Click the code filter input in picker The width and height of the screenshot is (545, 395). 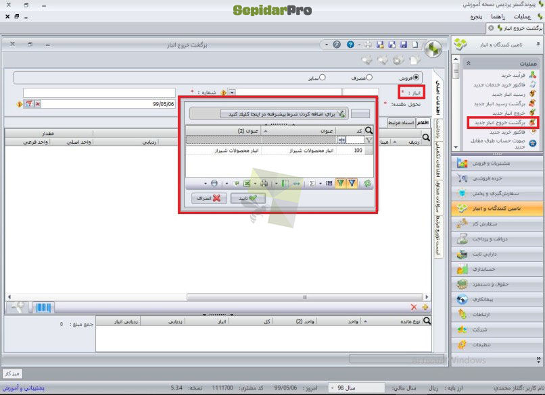(x=355, y=140)
